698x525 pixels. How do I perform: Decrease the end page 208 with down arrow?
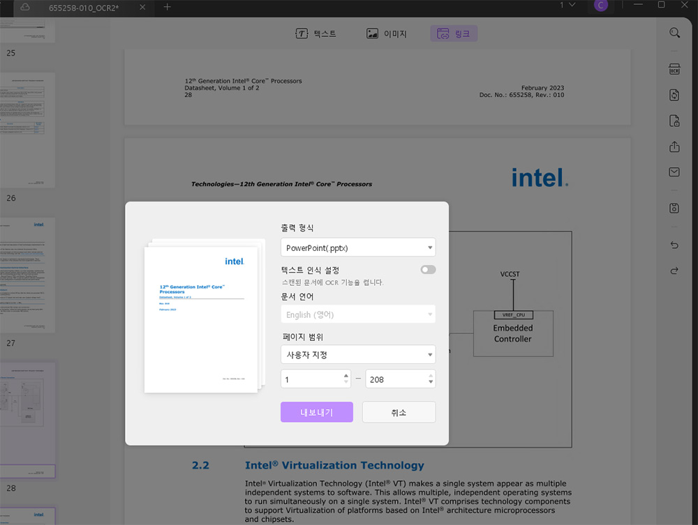click(x=431, y=382)
